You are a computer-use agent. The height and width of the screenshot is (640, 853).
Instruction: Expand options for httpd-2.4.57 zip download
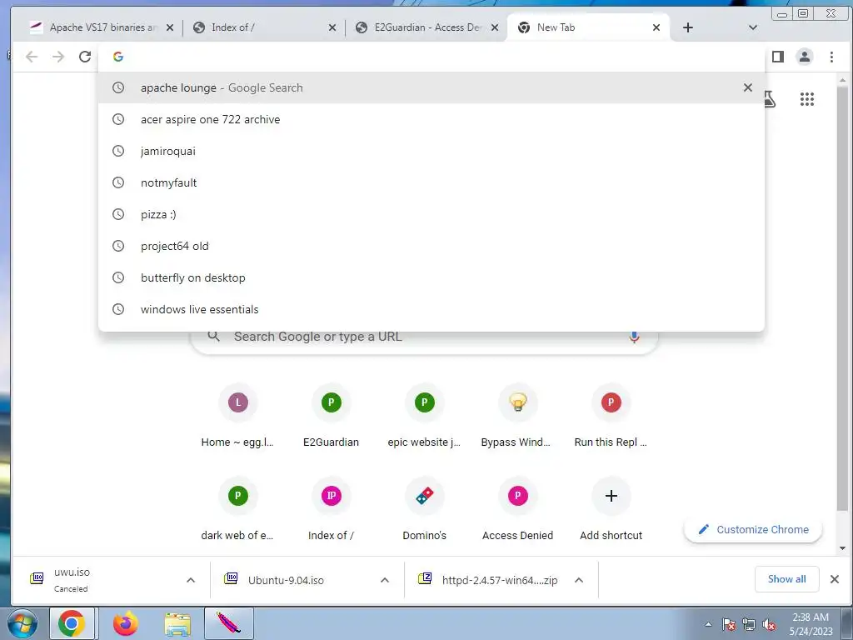(579, 580)
